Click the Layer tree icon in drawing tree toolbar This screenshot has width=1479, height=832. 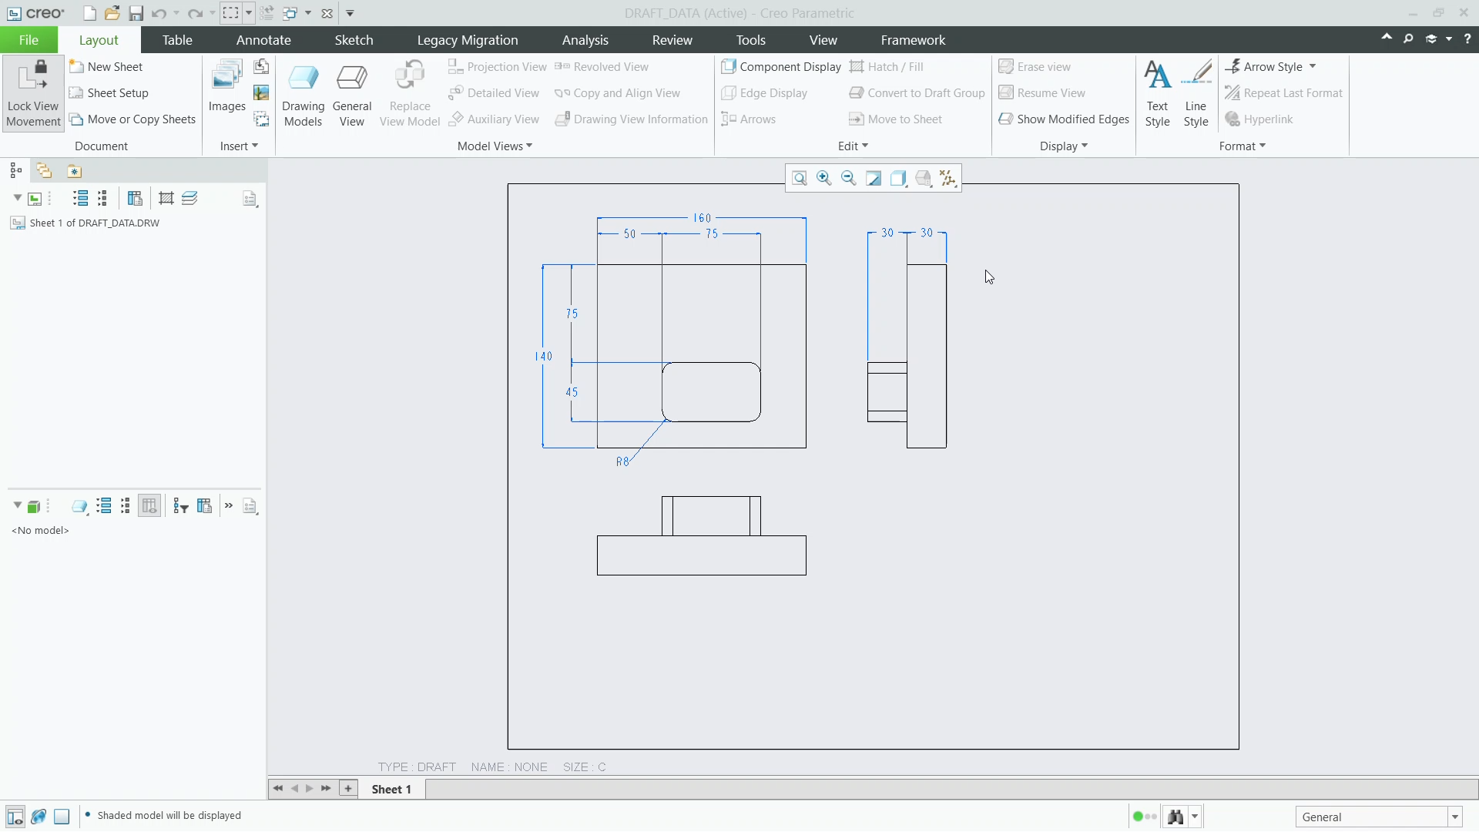pos(189,199)
